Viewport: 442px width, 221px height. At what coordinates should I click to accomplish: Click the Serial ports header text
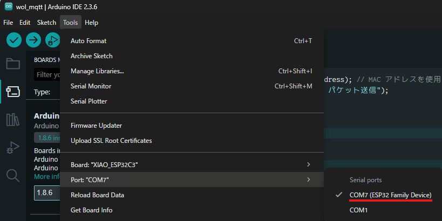[x=365, y=180]
